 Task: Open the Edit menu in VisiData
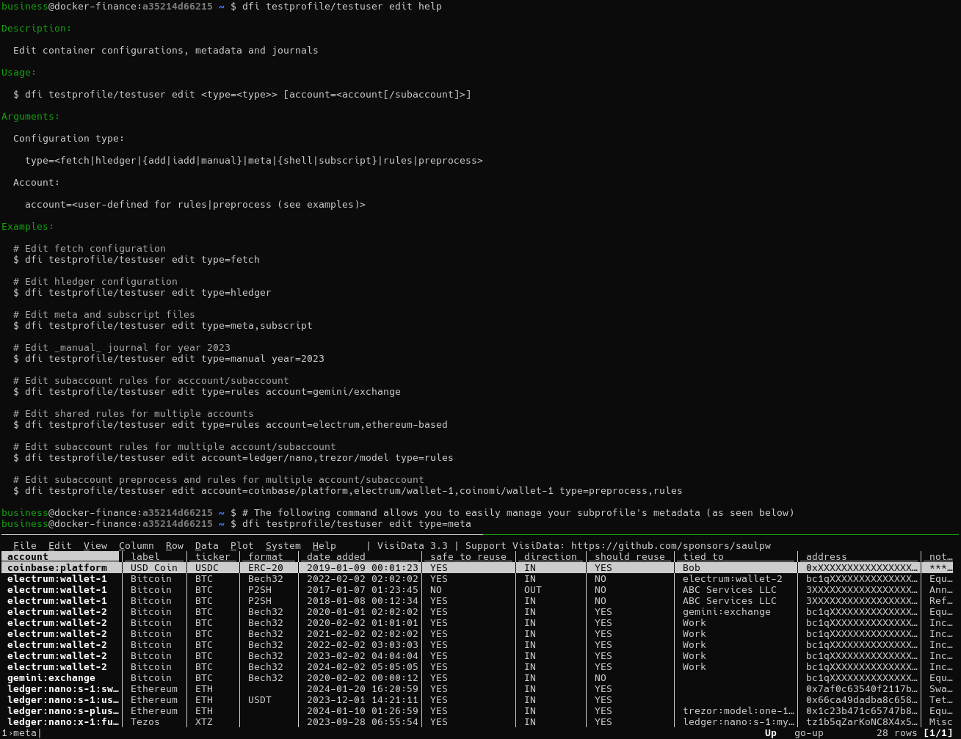pos(59,545)
